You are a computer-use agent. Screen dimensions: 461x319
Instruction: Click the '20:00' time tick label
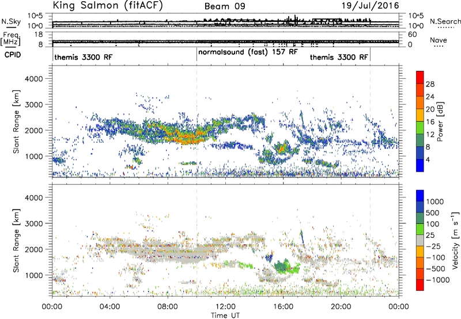coord(341,307)
